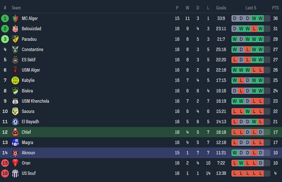Click the green position 1 rank badge
The image size is (282, 182).
click(5, 18)
